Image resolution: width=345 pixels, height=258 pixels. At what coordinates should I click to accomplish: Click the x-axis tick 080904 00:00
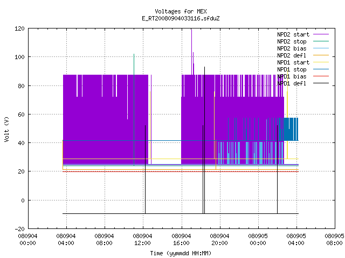click(x=27, y=240)
